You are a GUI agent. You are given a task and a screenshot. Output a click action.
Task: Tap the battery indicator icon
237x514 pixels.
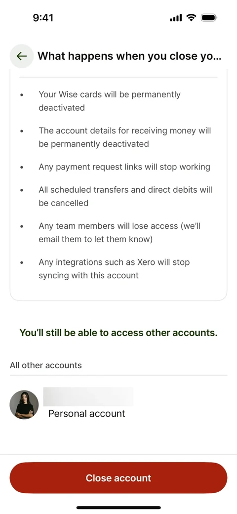coord(209,18)
